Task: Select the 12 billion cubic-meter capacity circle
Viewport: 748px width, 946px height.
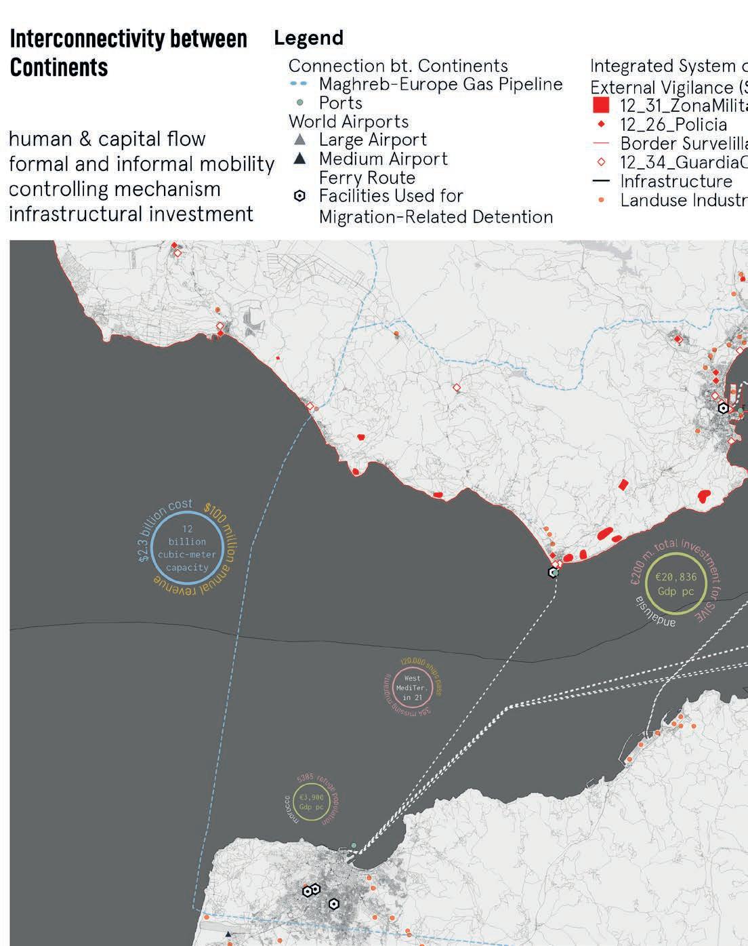Action: [186, 548]
